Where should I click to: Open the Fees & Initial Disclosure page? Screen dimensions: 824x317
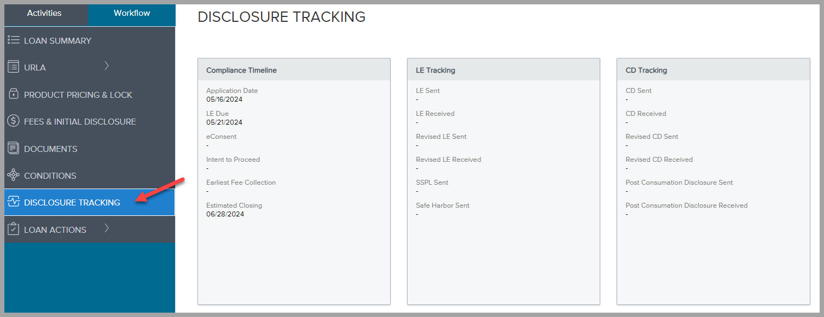click(80, 121)
